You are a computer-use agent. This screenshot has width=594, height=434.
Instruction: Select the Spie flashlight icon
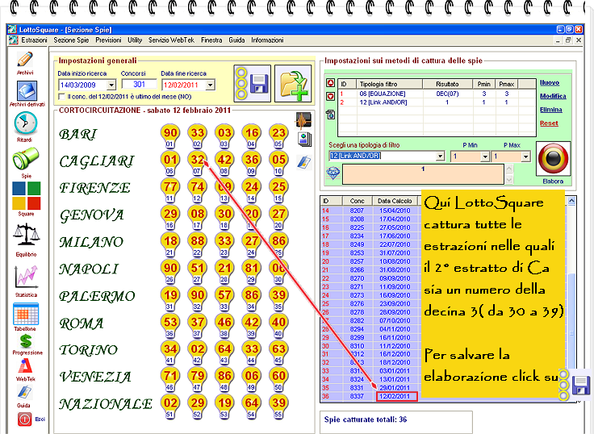coord(26,159)
